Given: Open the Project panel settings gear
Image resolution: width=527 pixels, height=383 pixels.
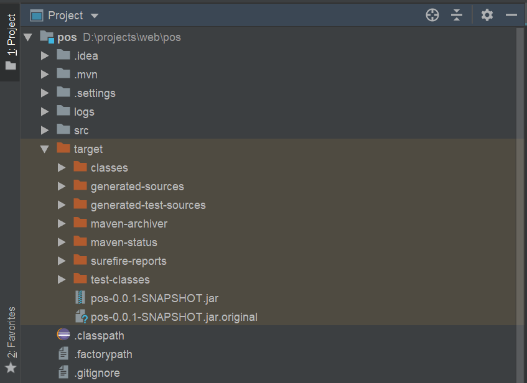Looking at the screenshot, I should [487, 15].
